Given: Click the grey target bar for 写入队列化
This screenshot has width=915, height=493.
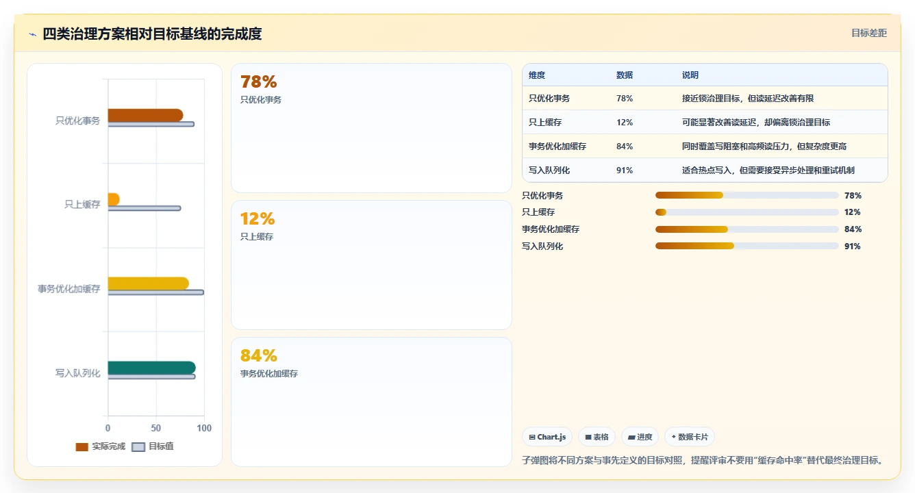Looking at the screenshot, I should [151, 377].
